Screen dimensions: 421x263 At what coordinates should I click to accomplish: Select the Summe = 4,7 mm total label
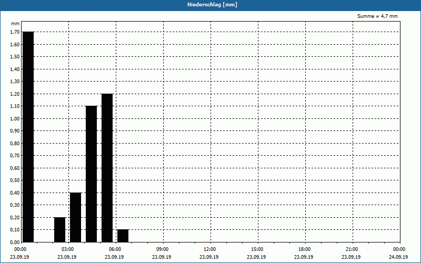[x=377, y=16]
